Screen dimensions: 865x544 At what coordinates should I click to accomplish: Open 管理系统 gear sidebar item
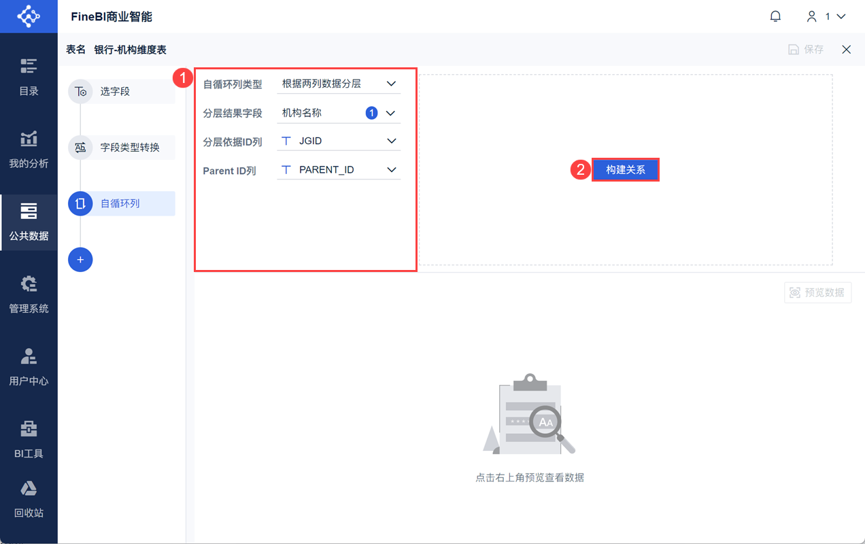[29, 295]
